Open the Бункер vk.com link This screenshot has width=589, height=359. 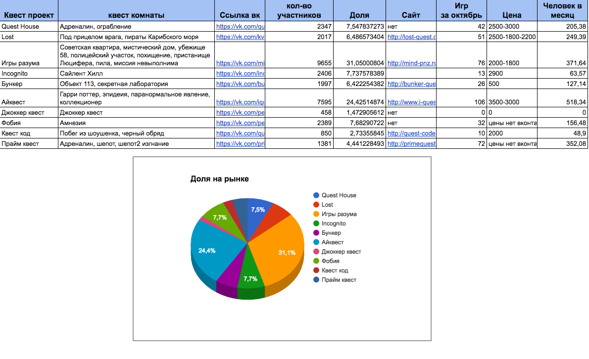[x=241, y=84]
